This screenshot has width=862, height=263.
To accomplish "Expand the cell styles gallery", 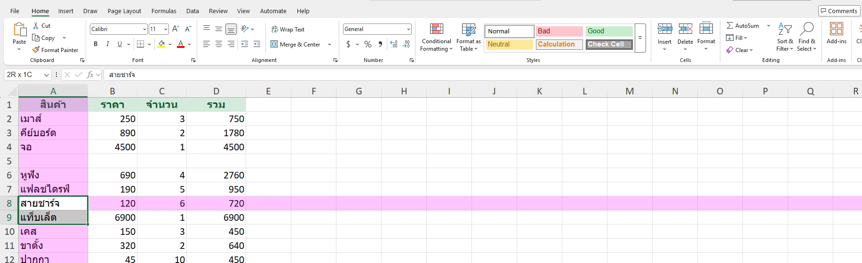I will click(640, 38).
